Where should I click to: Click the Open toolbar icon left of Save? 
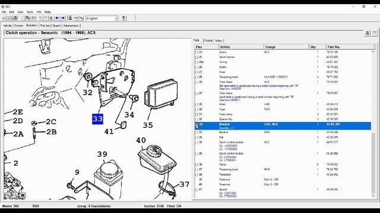[x=4, y=18]
